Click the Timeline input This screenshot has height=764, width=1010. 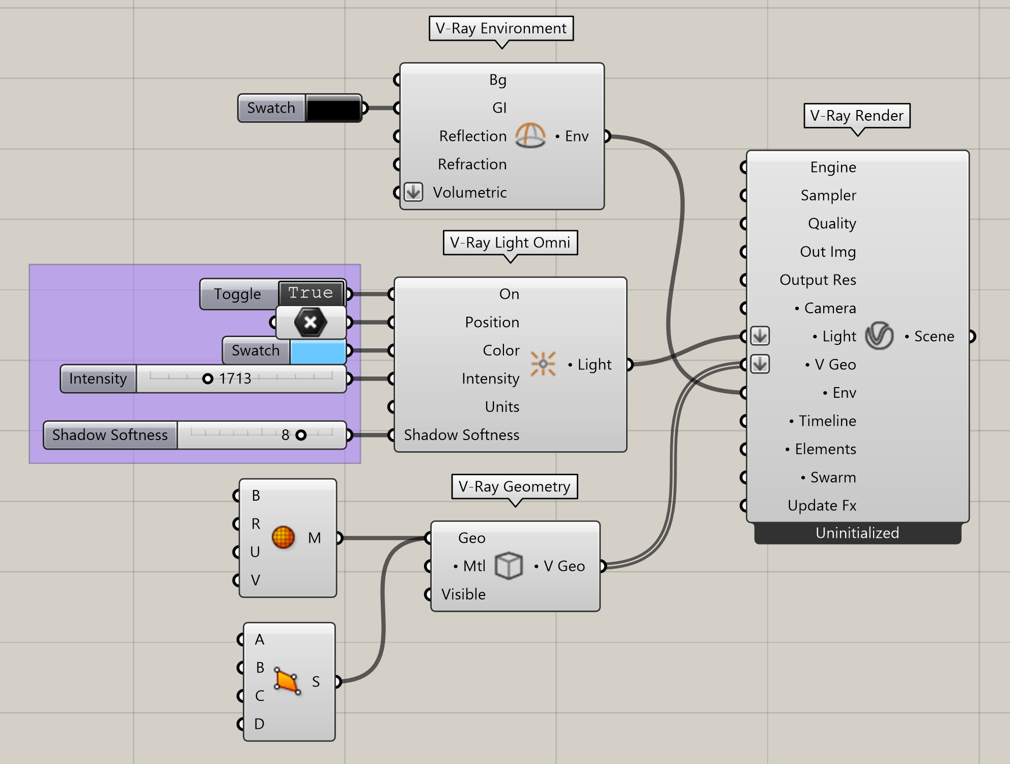point(827,421)
